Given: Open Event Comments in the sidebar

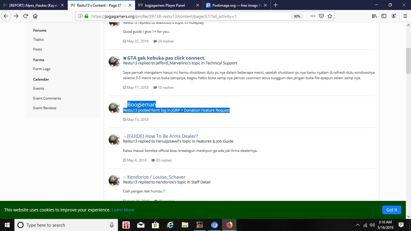Looking at the screenshot, I should 47,98.
